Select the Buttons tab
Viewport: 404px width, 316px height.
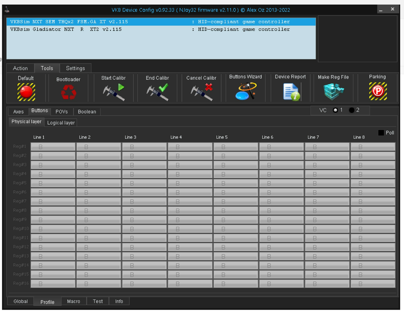click(40, 111)
